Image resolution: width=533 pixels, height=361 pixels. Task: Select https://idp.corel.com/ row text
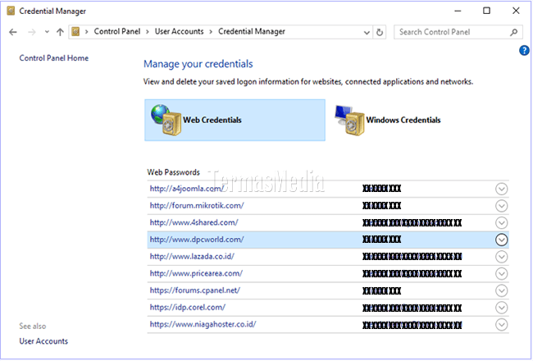188,307
